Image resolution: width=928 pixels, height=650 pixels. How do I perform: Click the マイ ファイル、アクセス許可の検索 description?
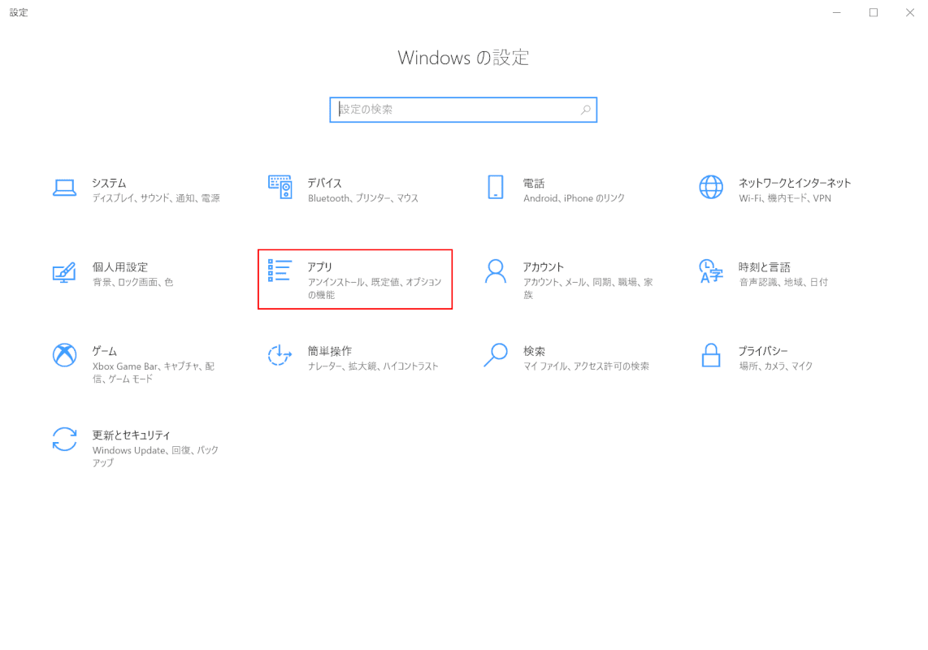(586, 366)
